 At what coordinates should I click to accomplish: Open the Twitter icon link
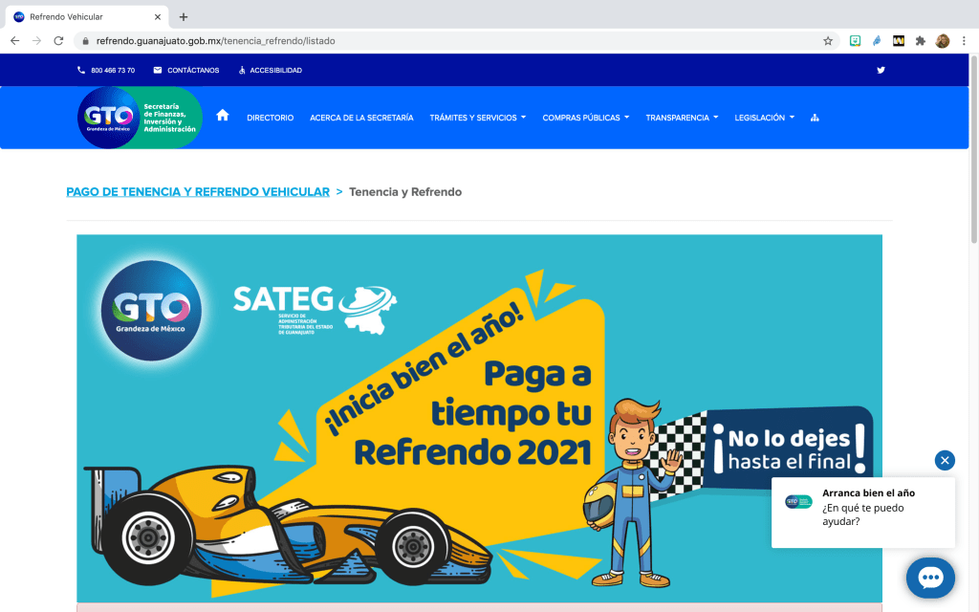[x=881, y=70]
